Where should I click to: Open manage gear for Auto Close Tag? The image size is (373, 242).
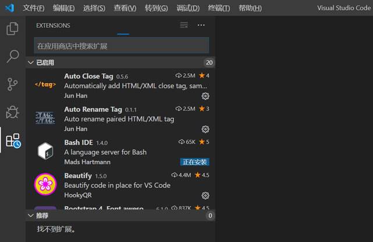pyautogui.click(x=205, y=96)
